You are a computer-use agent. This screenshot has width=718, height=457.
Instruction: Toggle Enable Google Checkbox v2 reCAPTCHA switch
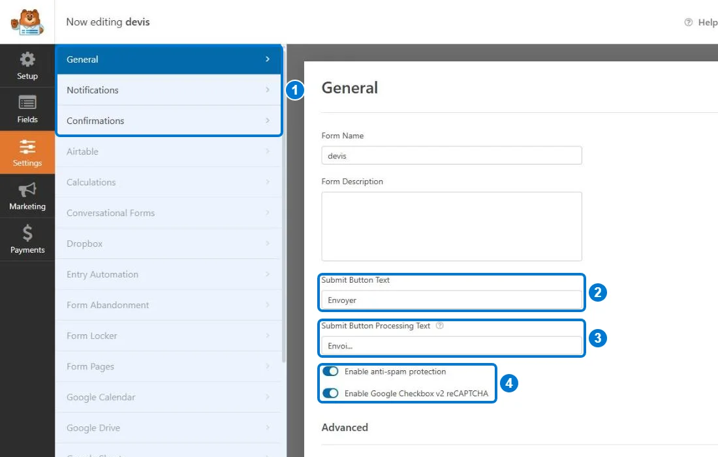(x=330, y=393)
